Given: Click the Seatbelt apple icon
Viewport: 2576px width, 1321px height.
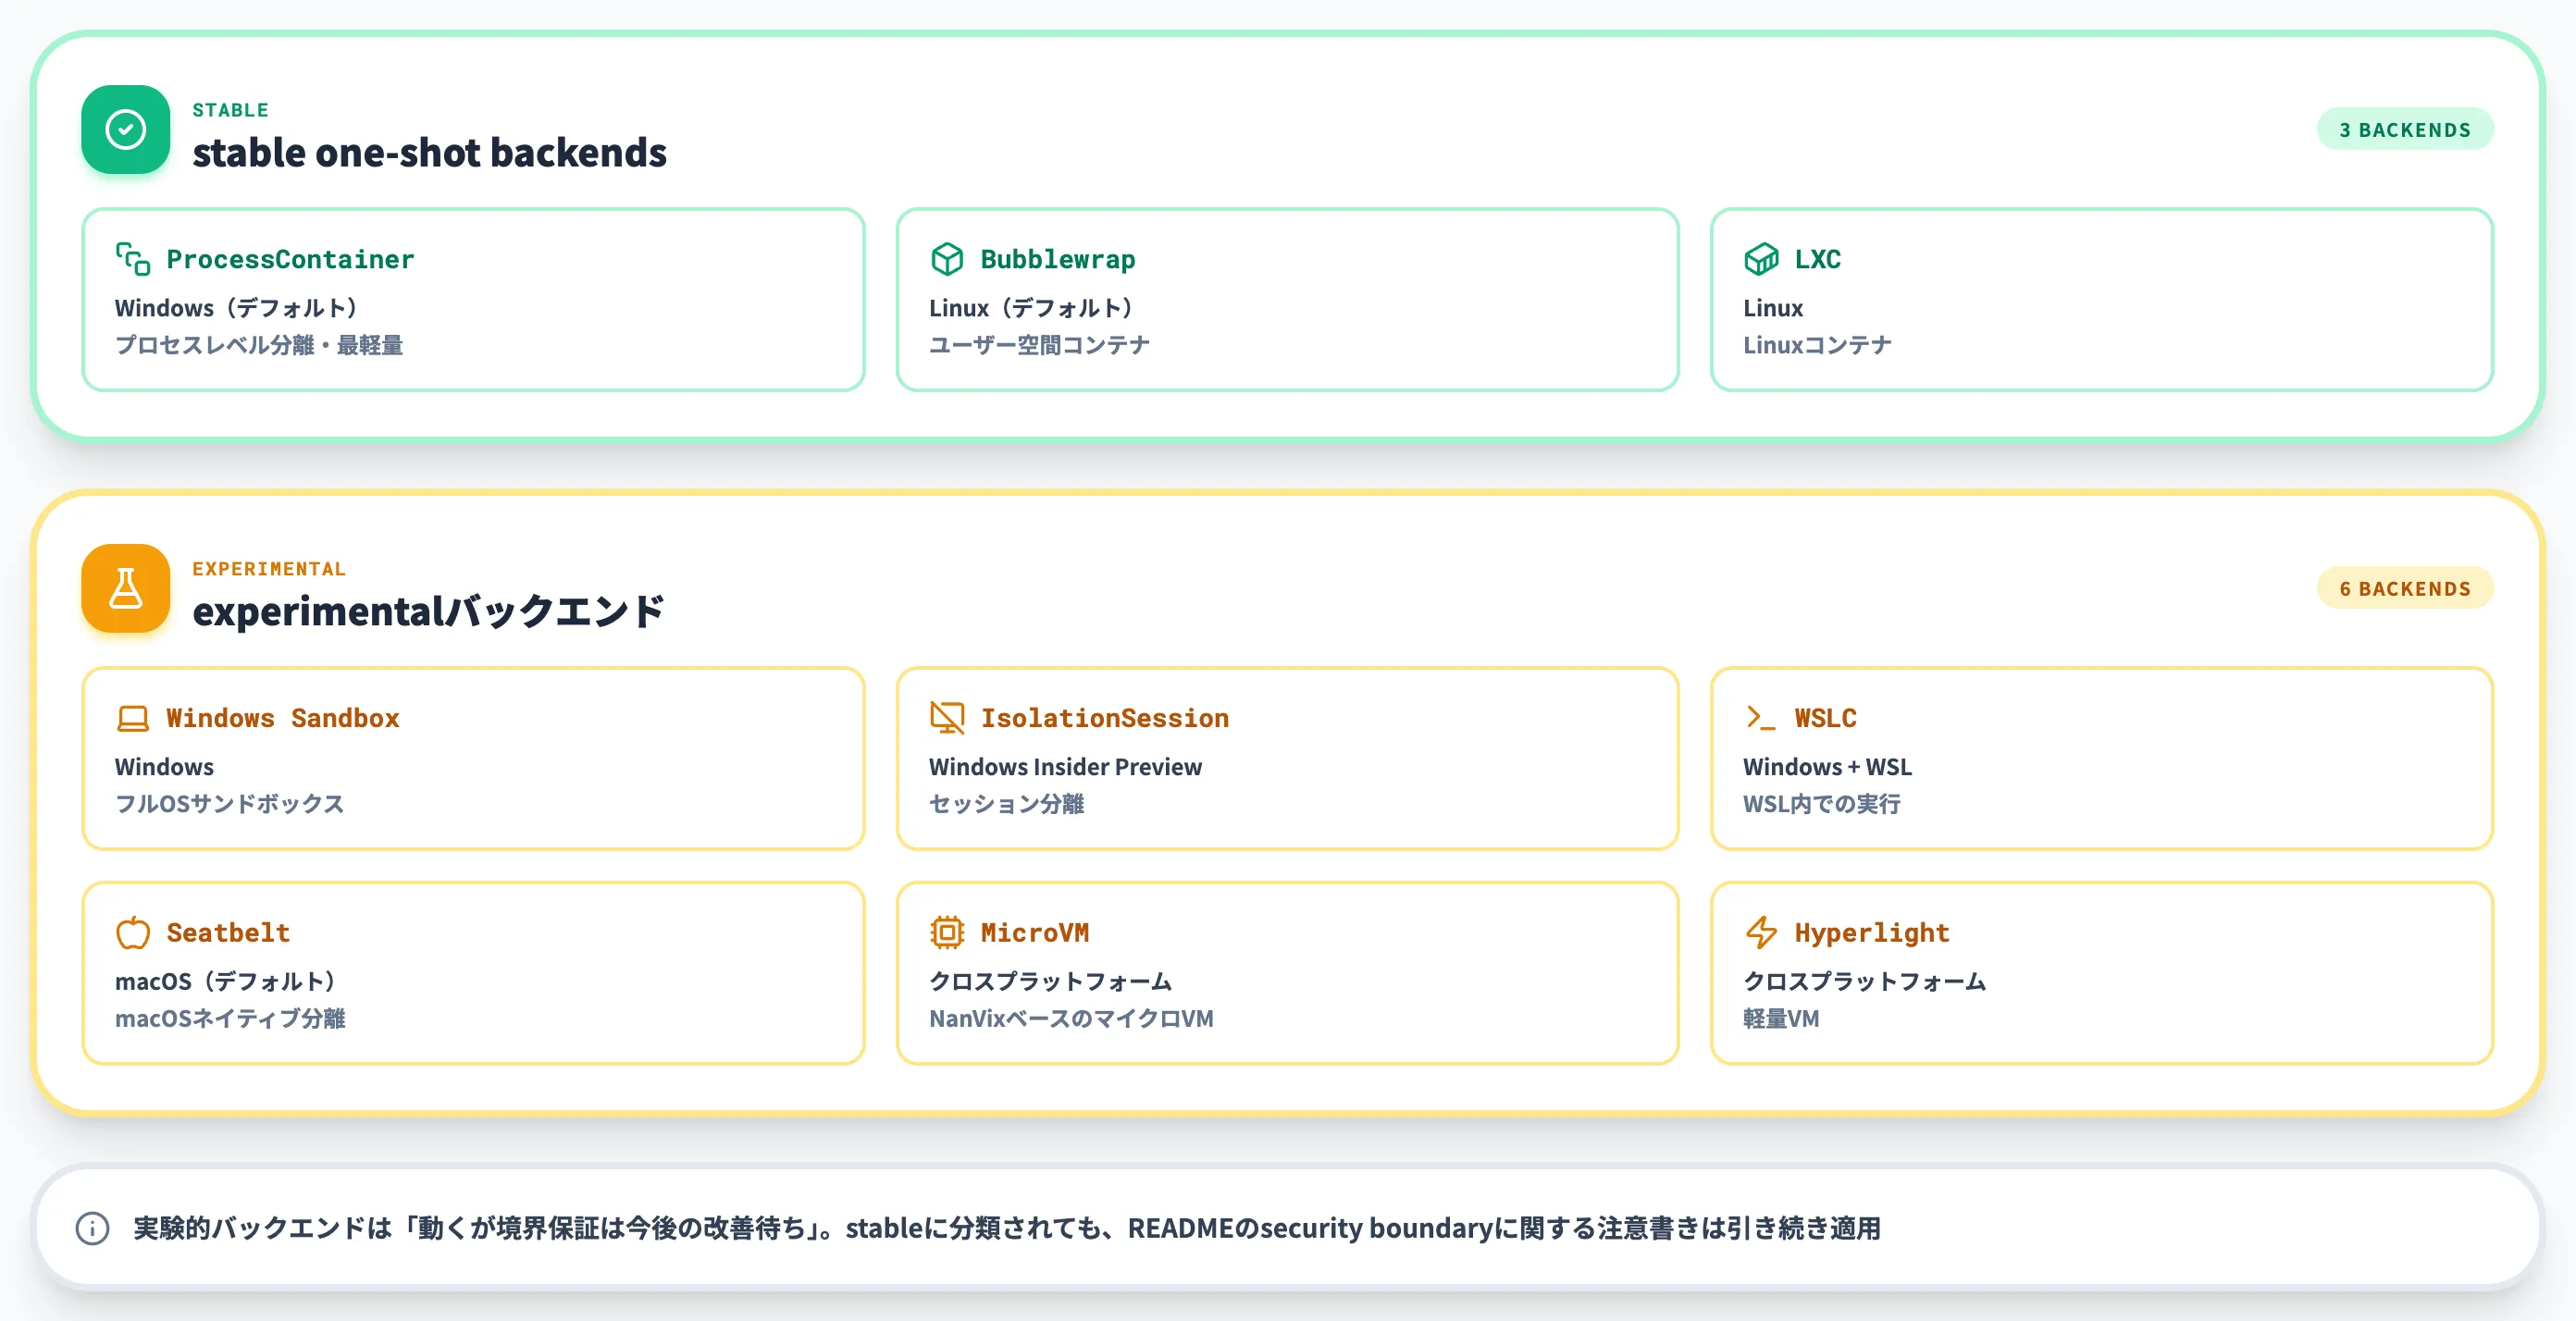Looking at the screenshot, I should pos(133,932).
